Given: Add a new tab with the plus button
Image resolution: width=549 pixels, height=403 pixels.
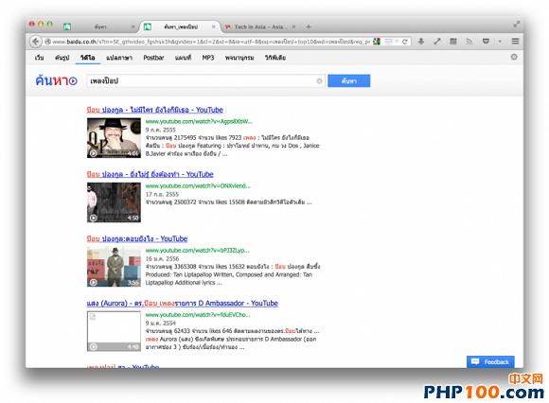Looking at the screenshot, I should tap(309, 26).
